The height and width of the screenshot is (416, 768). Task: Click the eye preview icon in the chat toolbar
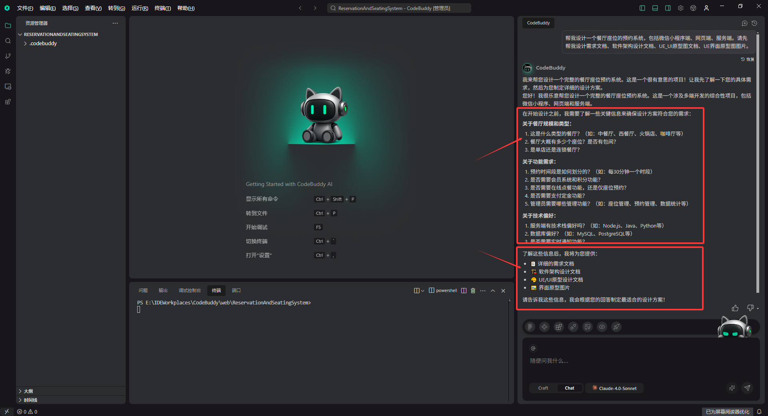[602, 327]
